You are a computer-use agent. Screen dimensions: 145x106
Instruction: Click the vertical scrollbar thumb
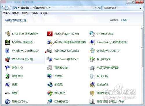pos(142,48)
